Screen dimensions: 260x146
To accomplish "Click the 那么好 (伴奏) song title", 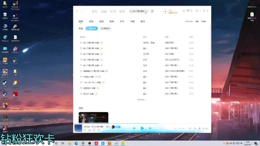I will pyautogui.click(x=88, y=94).
